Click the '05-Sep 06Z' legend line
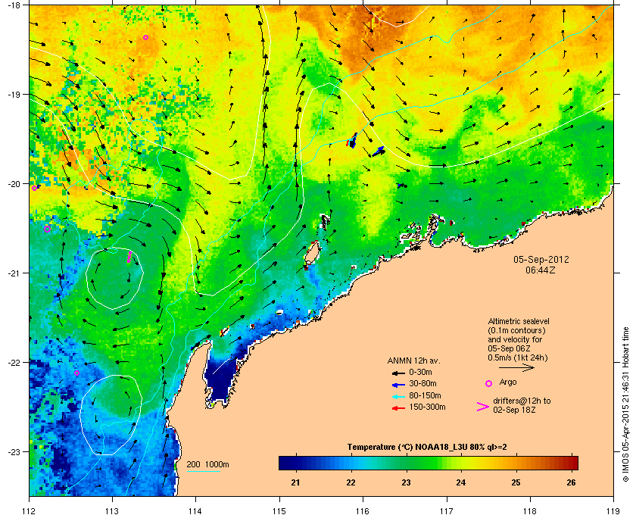Viewport: 636px width, 515px height. (509, 348)
